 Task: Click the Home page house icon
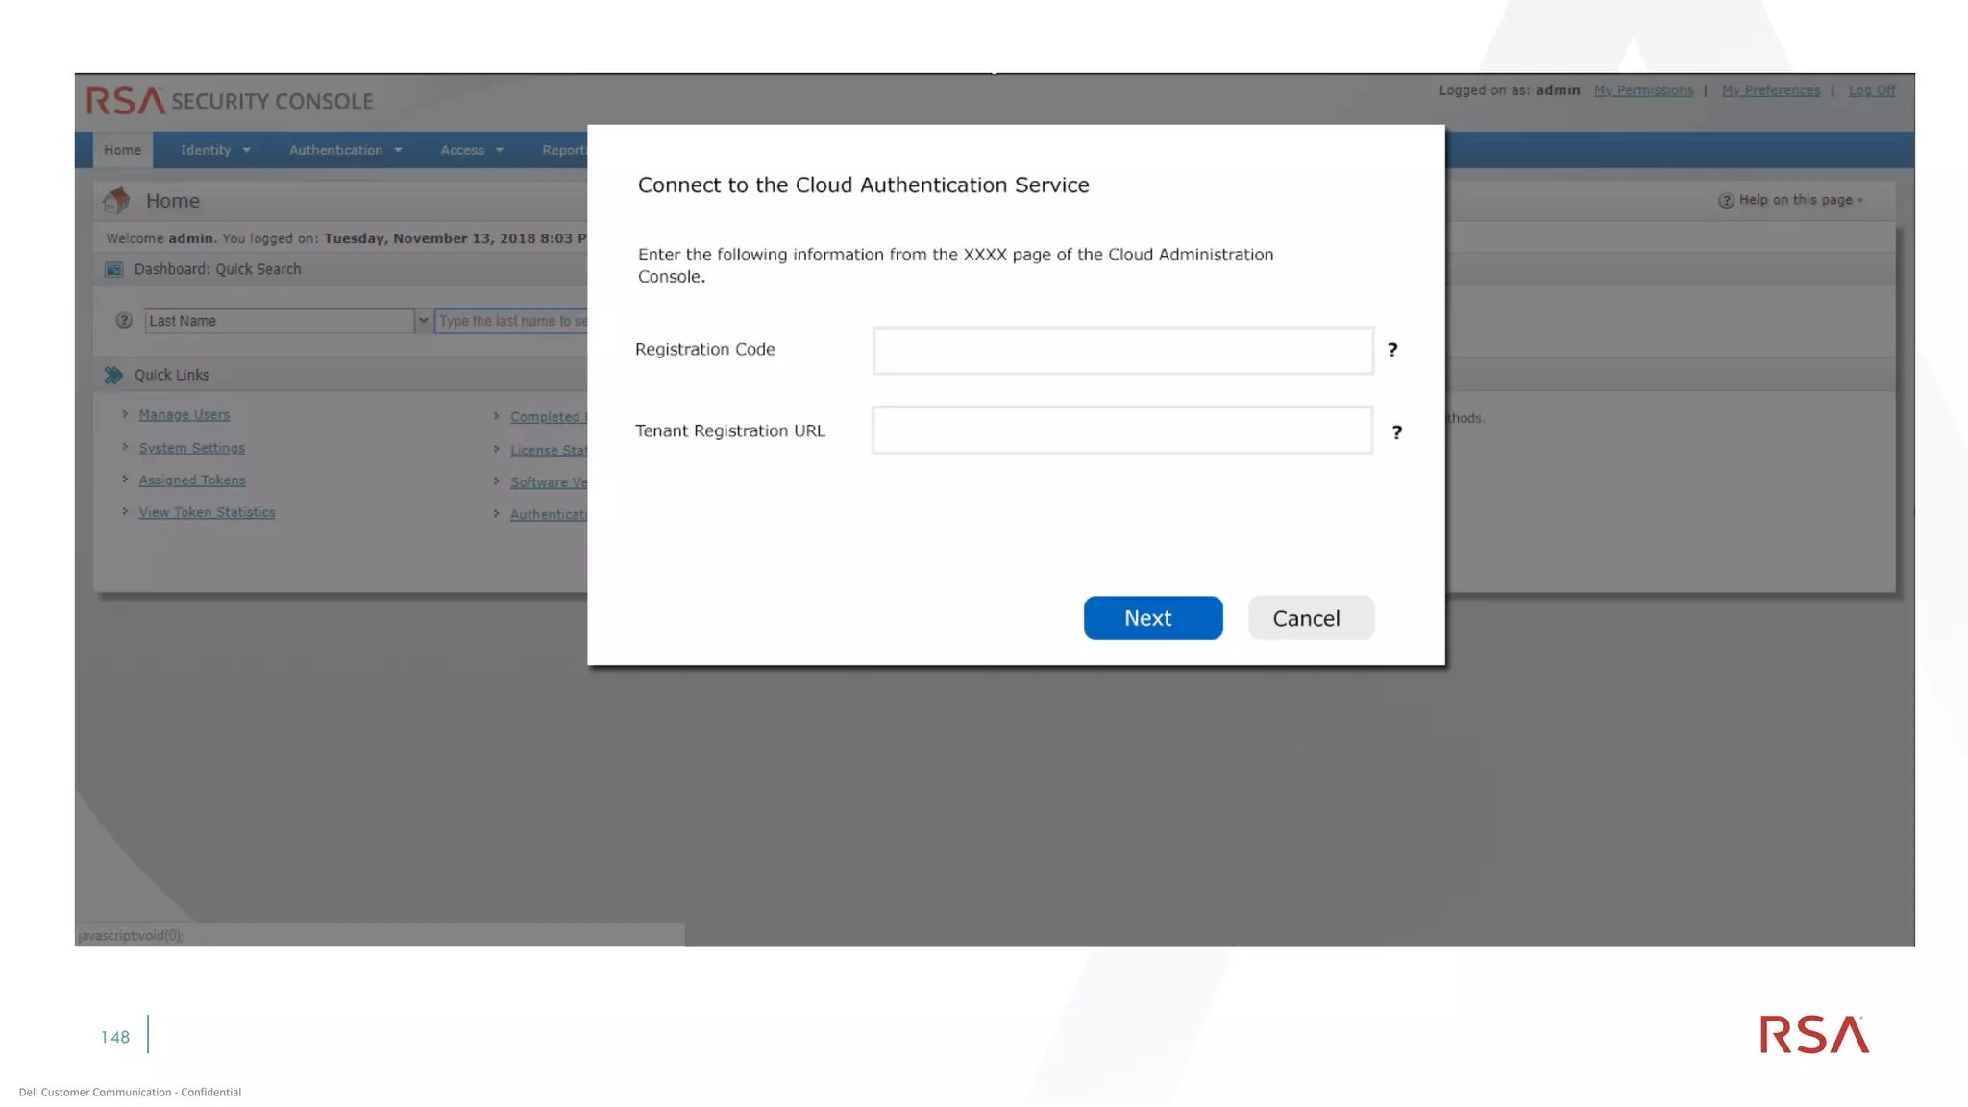click(117, 201)
